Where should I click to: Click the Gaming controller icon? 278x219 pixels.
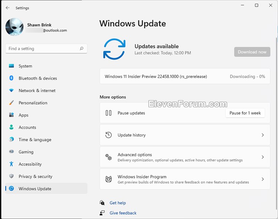(x=11, y=152)
